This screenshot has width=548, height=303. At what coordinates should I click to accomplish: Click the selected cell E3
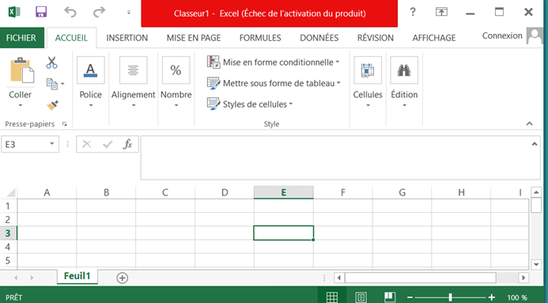tap(283, 233)
